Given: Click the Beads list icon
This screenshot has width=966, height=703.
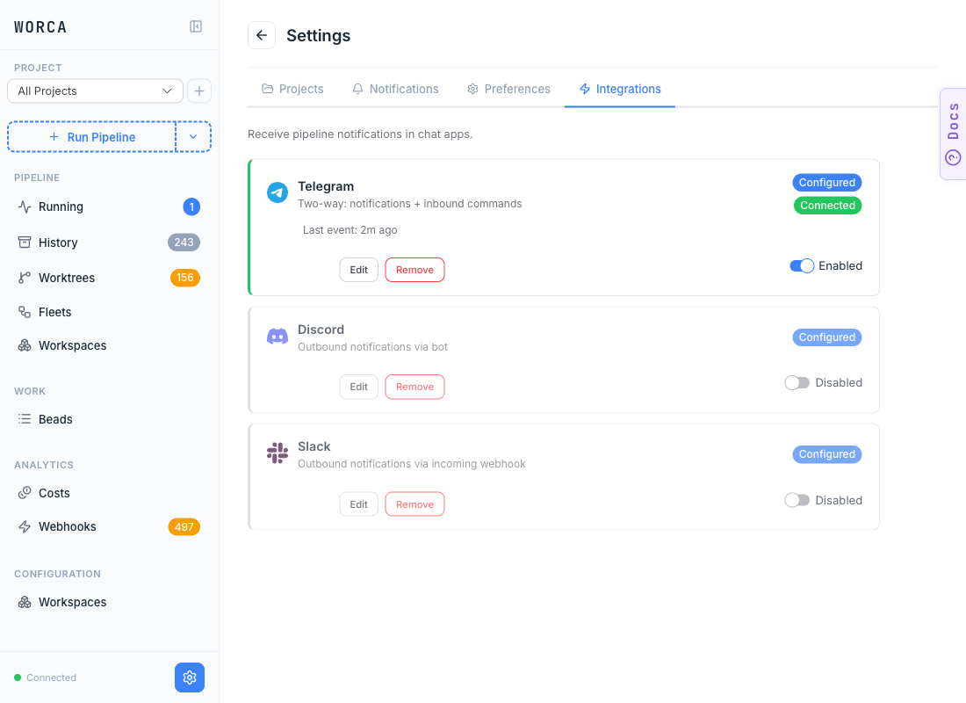Looking at the screenshot, I should click(25, 419).
